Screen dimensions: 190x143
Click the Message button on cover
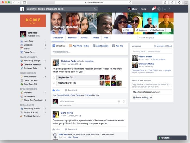[x=141, y=30]
